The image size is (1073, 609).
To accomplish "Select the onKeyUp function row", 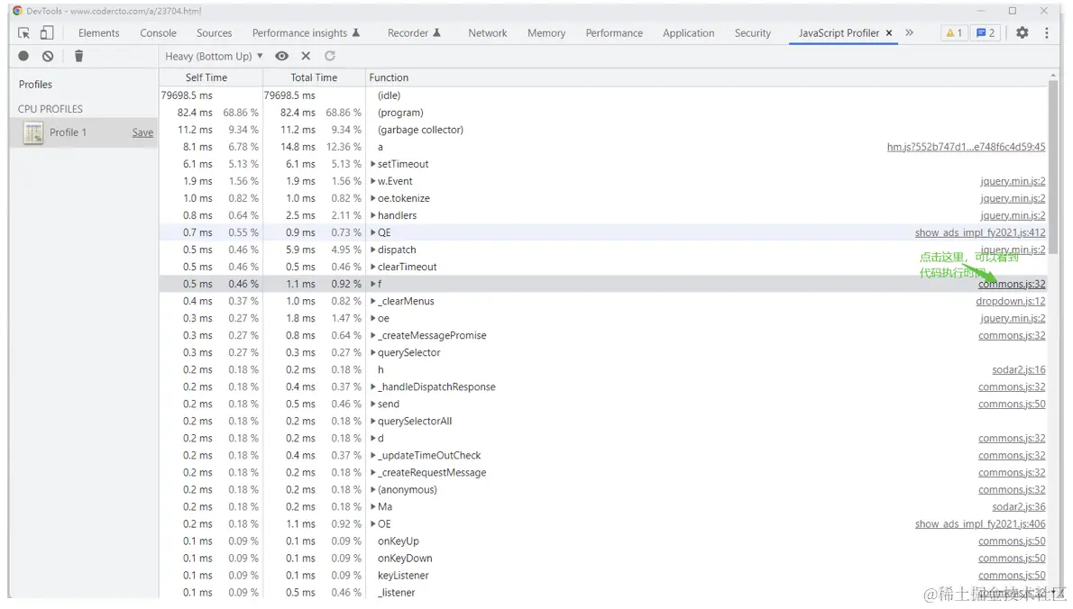I will click(603, 541).
